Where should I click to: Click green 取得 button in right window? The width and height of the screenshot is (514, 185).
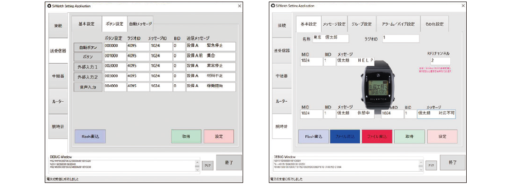410,137
